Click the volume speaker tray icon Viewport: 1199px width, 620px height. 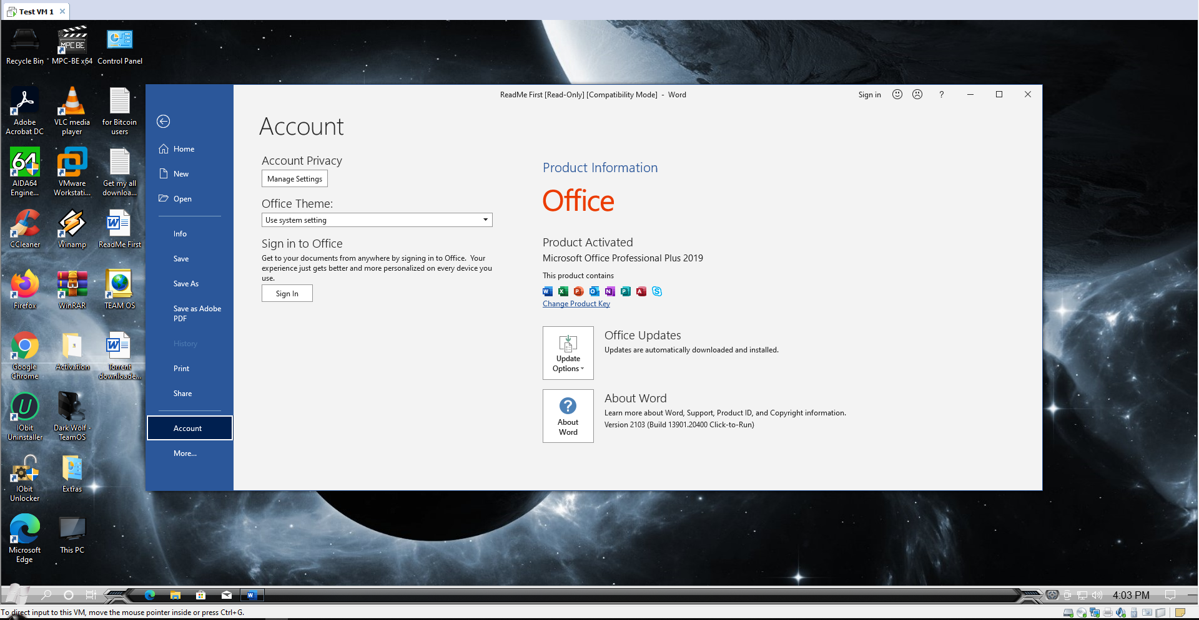[x=1097, y=595]
